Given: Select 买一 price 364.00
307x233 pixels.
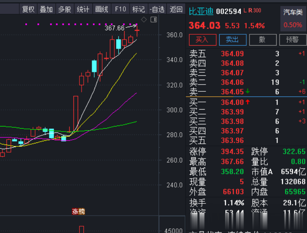Looking at the screenshot, I should [232, 102].
